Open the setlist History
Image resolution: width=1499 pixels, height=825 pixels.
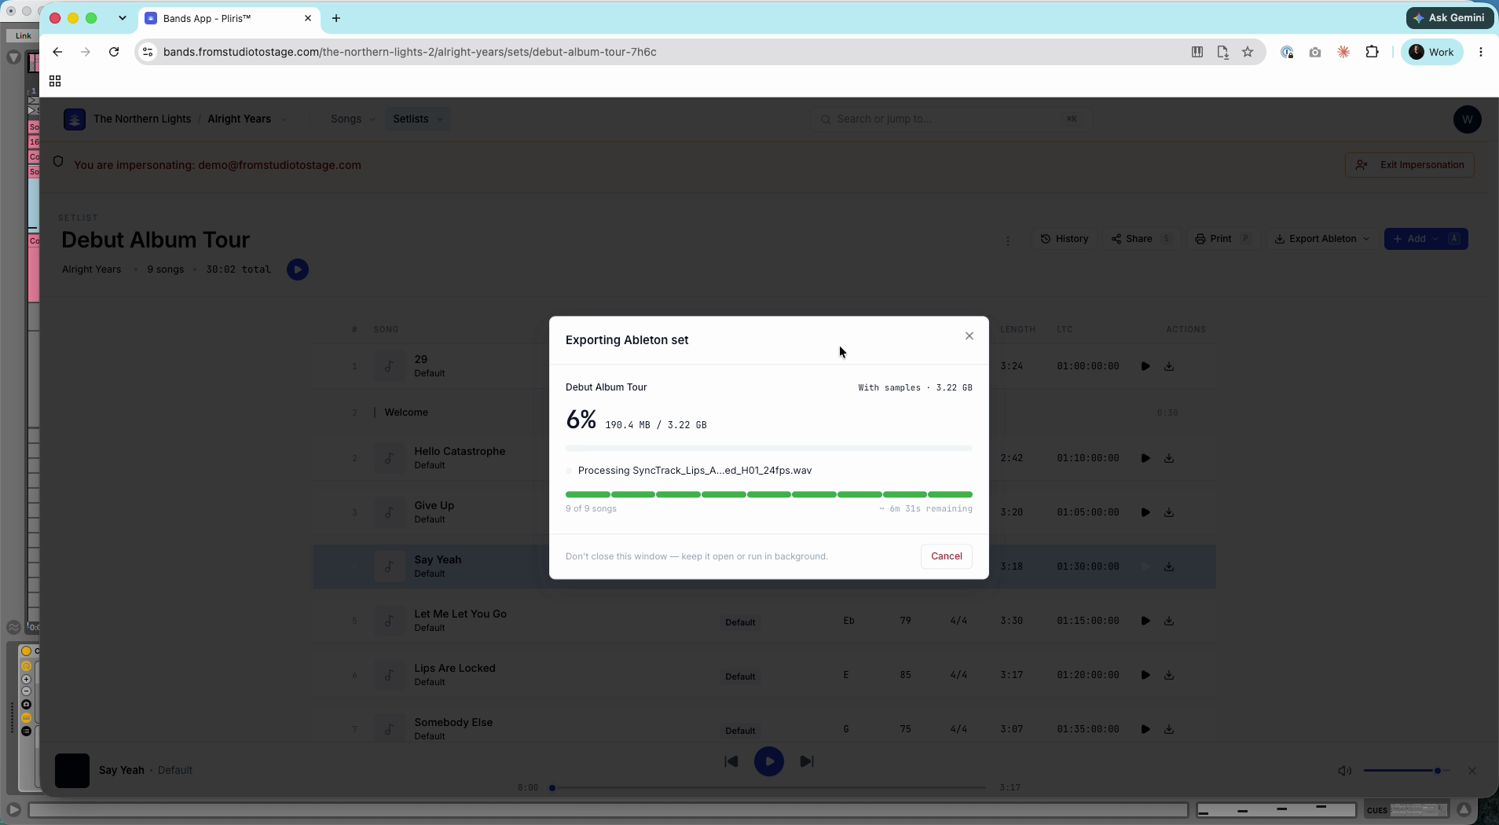[1065, 239]
